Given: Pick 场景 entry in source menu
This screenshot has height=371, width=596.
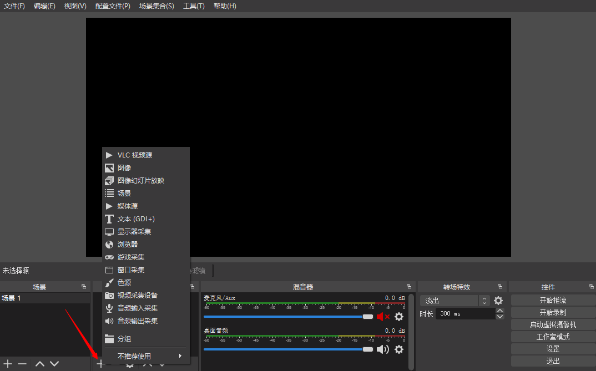Looking at the screenshot, I should [146, 194].
